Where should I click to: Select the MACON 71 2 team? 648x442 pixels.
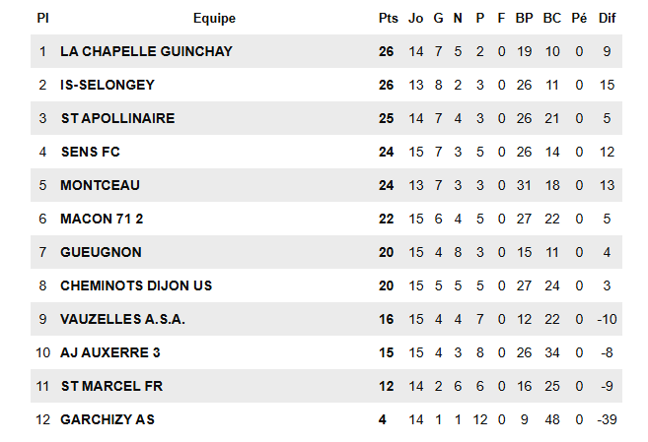pos(108,219)
